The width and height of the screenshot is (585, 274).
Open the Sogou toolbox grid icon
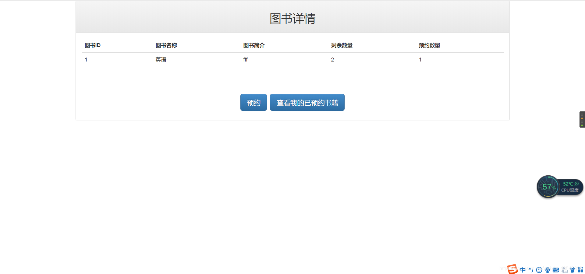pyautogui.click(x=580, y=270)
